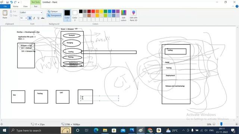The height and width of the screenshot is (134, 239).
Task: Click inside the active text box on canvas
Action: pyautogui.click(x=100, y=98)
